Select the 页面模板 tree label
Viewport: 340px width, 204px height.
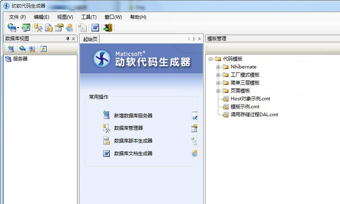240,91
